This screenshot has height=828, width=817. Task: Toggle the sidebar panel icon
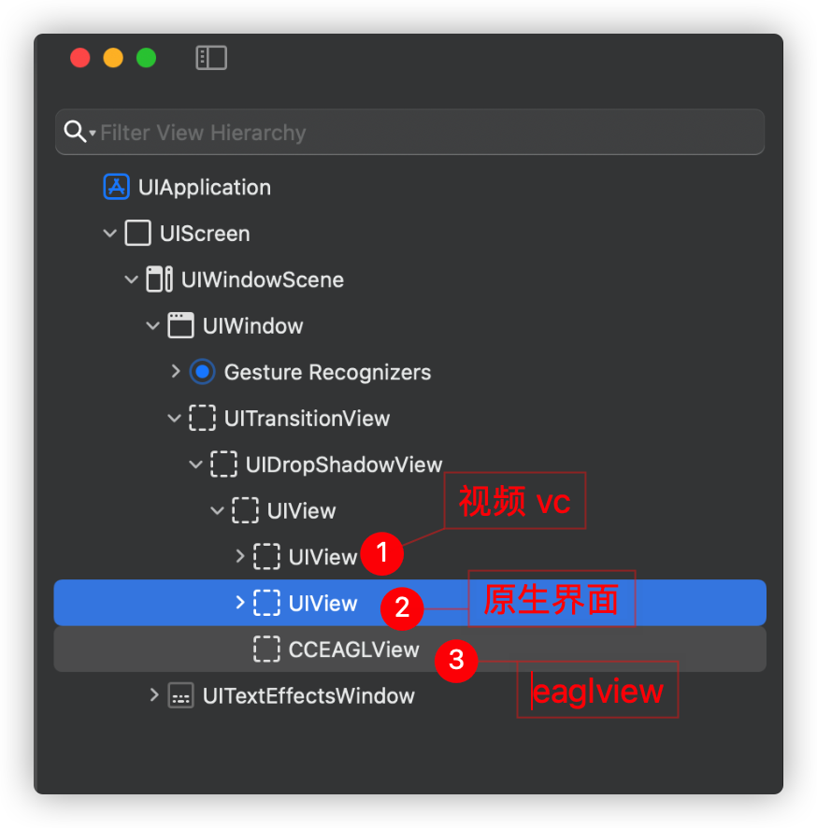[x=211, y=58]
